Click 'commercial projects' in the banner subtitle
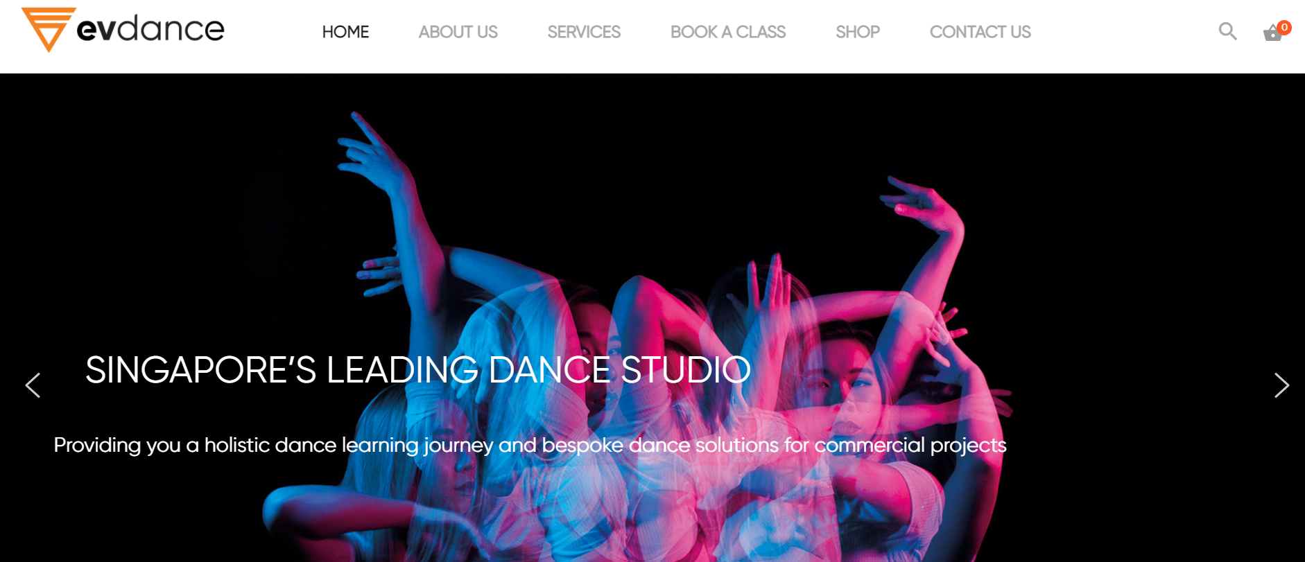This screenshot has height=562, width=1305. (x=910, y=445)
